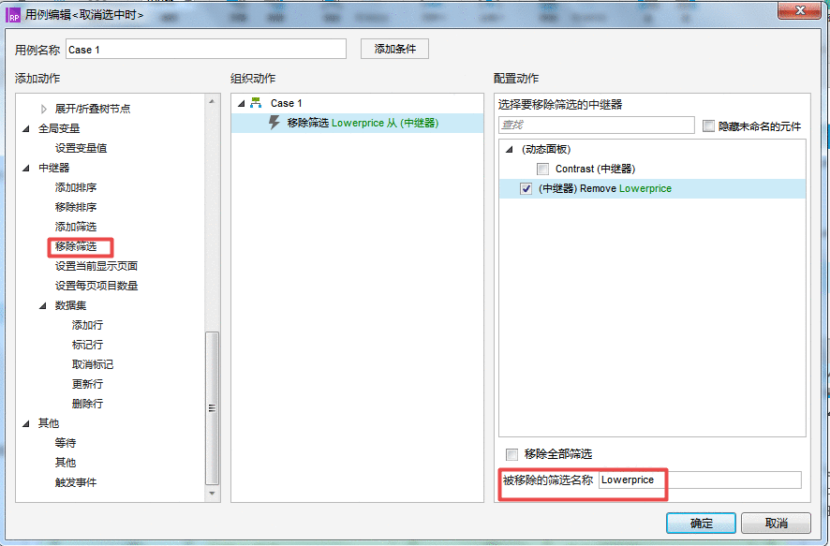Viewport: 830px width, 546px height.
Task: Click the Case 1 tree icon
Action: [256, 103]
